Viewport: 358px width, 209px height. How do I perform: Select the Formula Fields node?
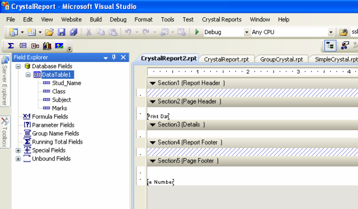(50, 117)
